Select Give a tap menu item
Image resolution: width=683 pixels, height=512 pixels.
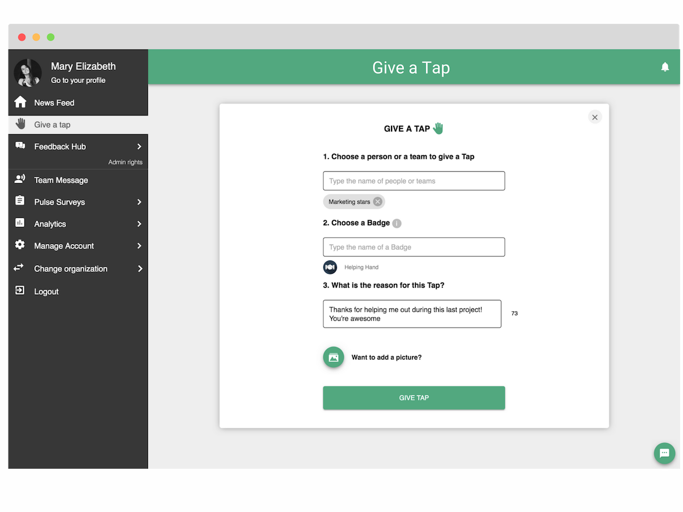click(78, 125)
